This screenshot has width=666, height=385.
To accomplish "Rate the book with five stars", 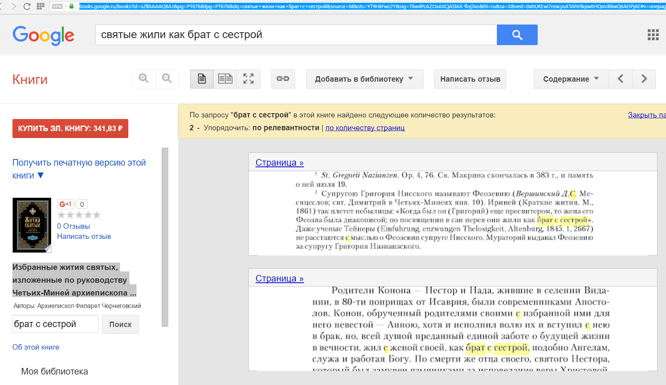I will point(96,215).
